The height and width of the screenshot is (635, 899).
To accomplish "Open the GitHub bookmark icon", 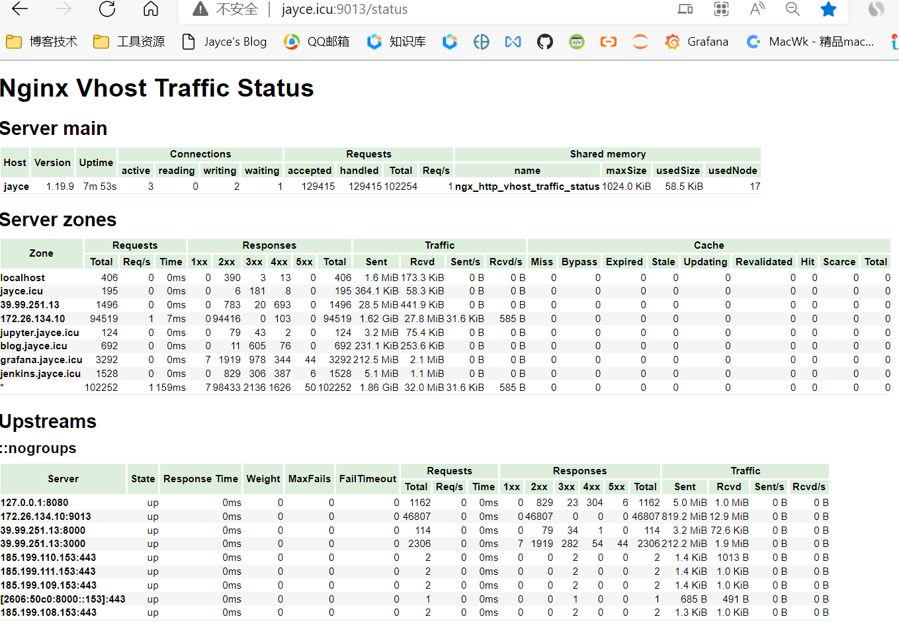I will click(x=544, y=41).
